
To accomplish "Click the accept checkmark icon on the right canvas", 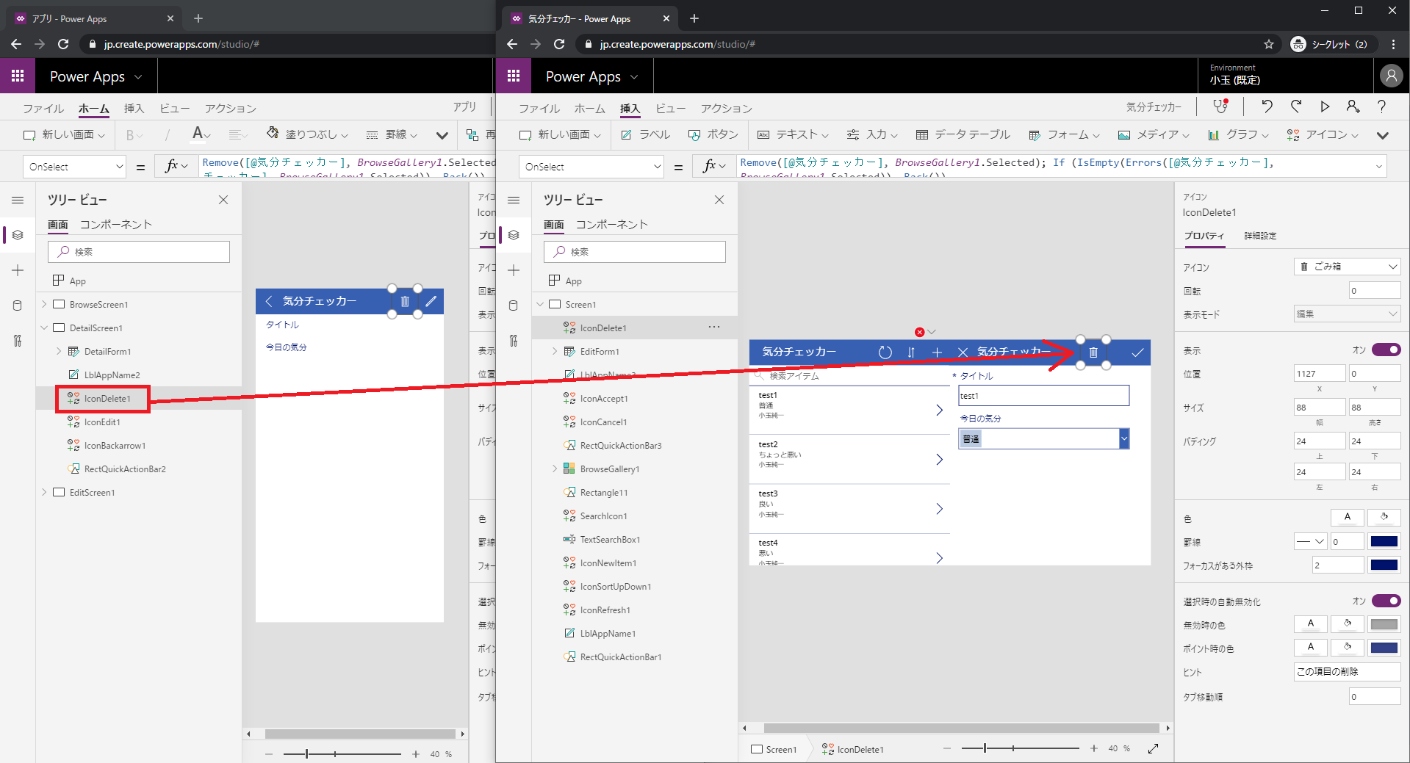I will (x=1137, y=352).
